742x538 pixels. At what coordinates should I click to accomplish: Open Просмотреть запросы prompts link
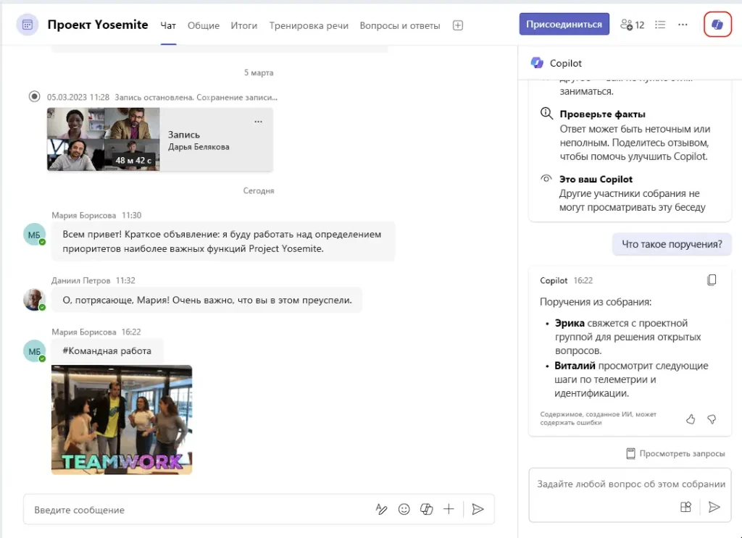tap(675, 453)
